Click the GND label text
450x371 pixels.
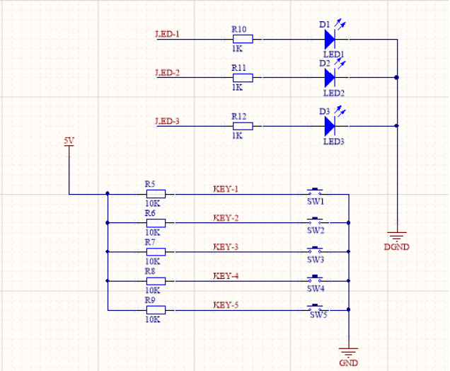[x=349, y=363]
